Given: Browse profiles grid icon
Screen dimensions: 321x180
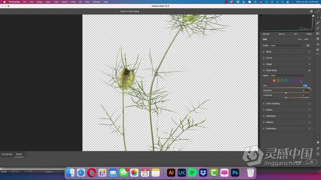Looking at the screenshot, I should pos(308,46).
